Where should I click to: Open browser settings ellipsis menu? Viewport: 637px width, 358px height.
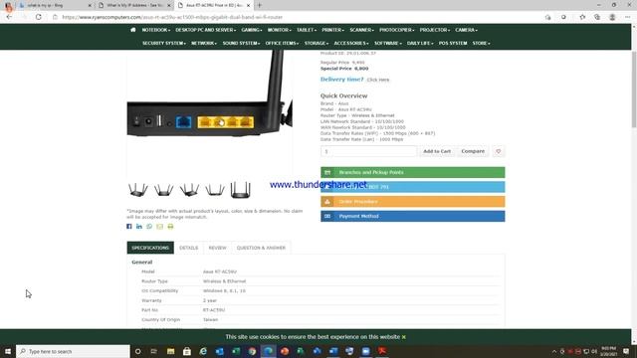click(x=628, y=17)
